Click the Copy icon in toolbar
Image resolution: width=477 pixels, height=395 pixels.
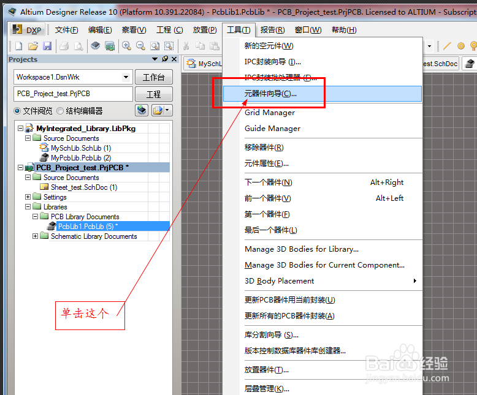(x=200, y=46)
